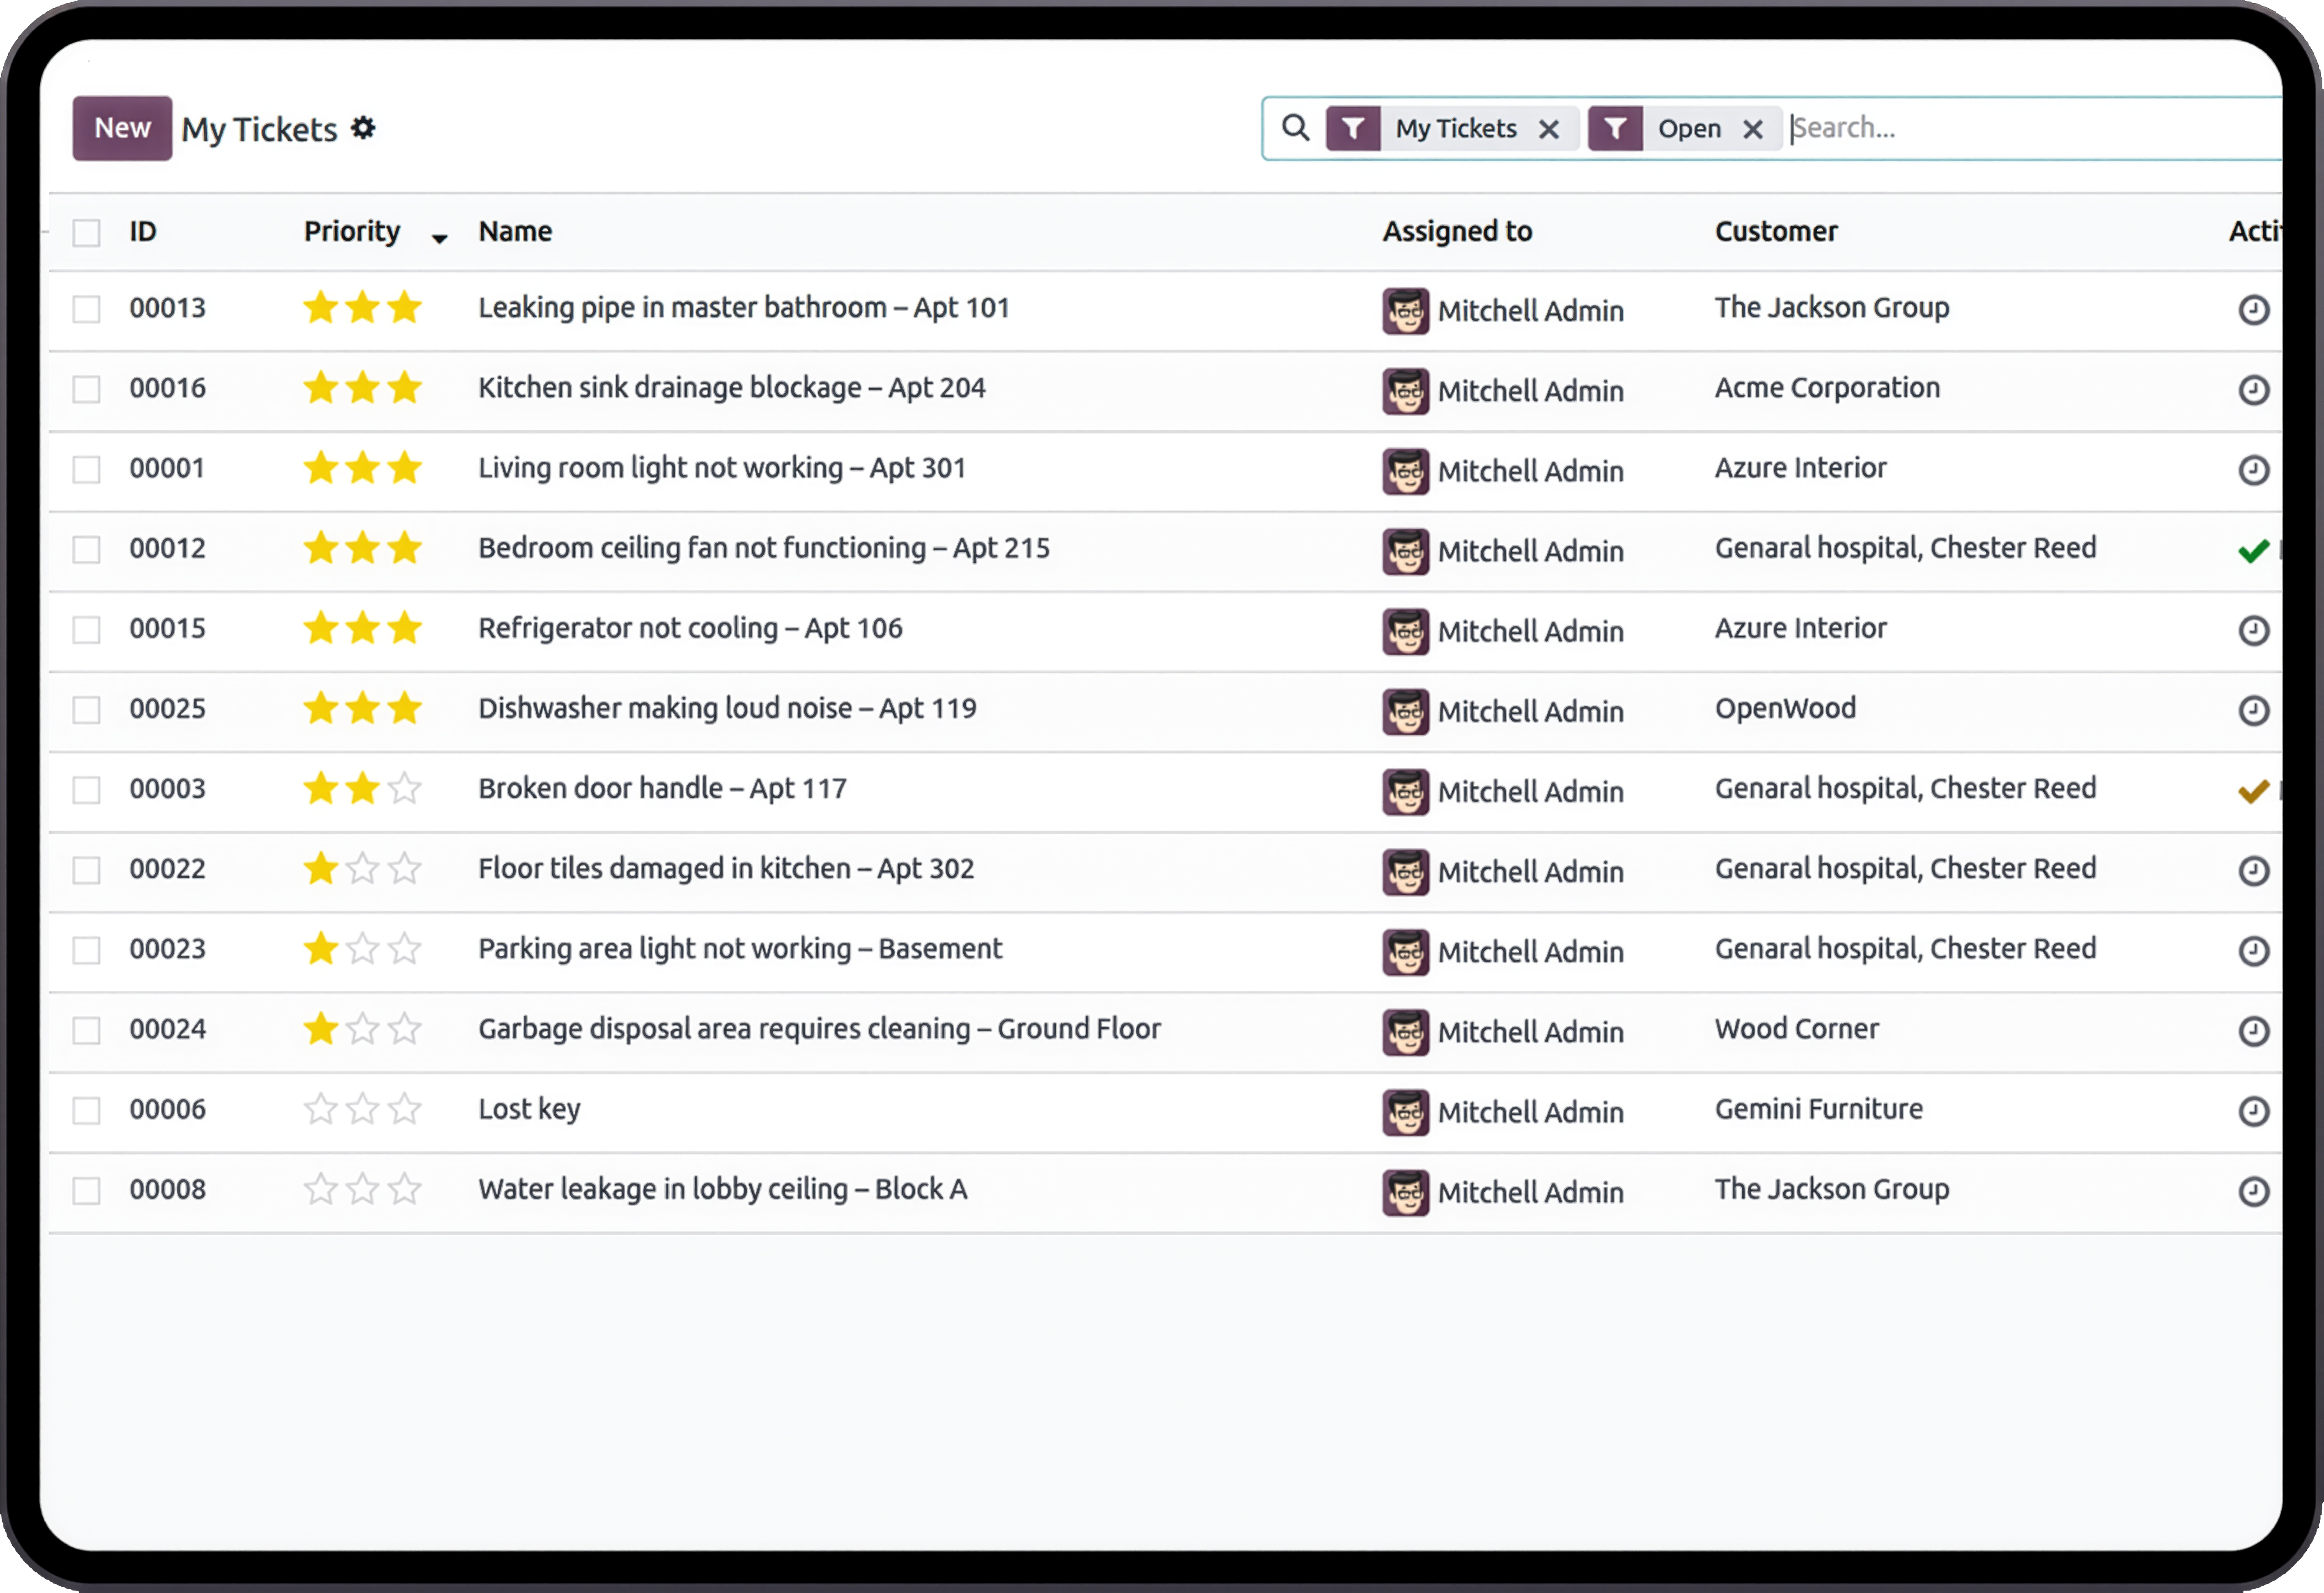Click the green checkmark activity on ticket 00012
2324x1593 pixels.
click(x=2253, y=550)
